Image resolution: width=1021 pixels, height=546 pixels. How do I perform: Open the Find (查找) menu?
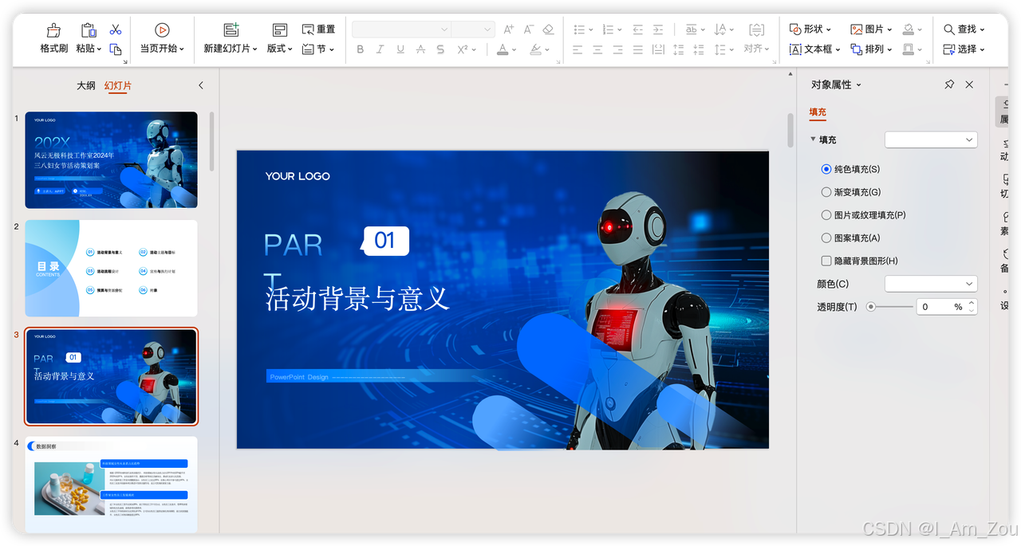click(964, 29)
